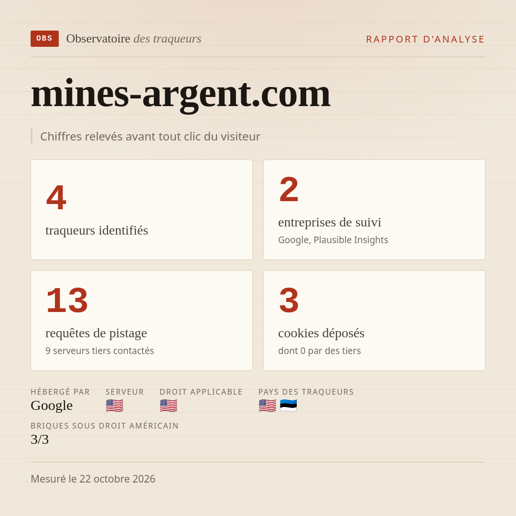Click the US flag under Serveur
The width and height of the screenshot is (516, 516).
click(115, 406)
